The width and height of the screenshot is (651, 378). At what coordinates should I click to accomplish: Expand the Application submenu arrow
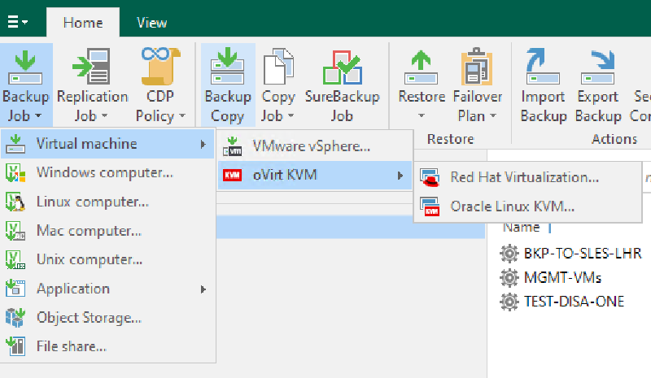(203, 289)
